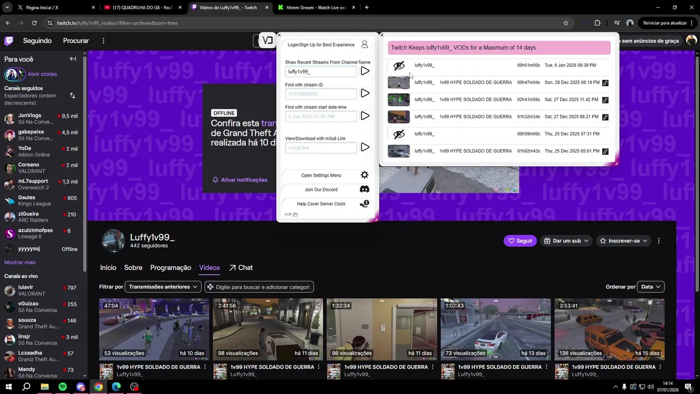Open Gaules Kings League channel in sidebar
The width and height of the screenshot is (700, 394).
[x=43, y=201]
